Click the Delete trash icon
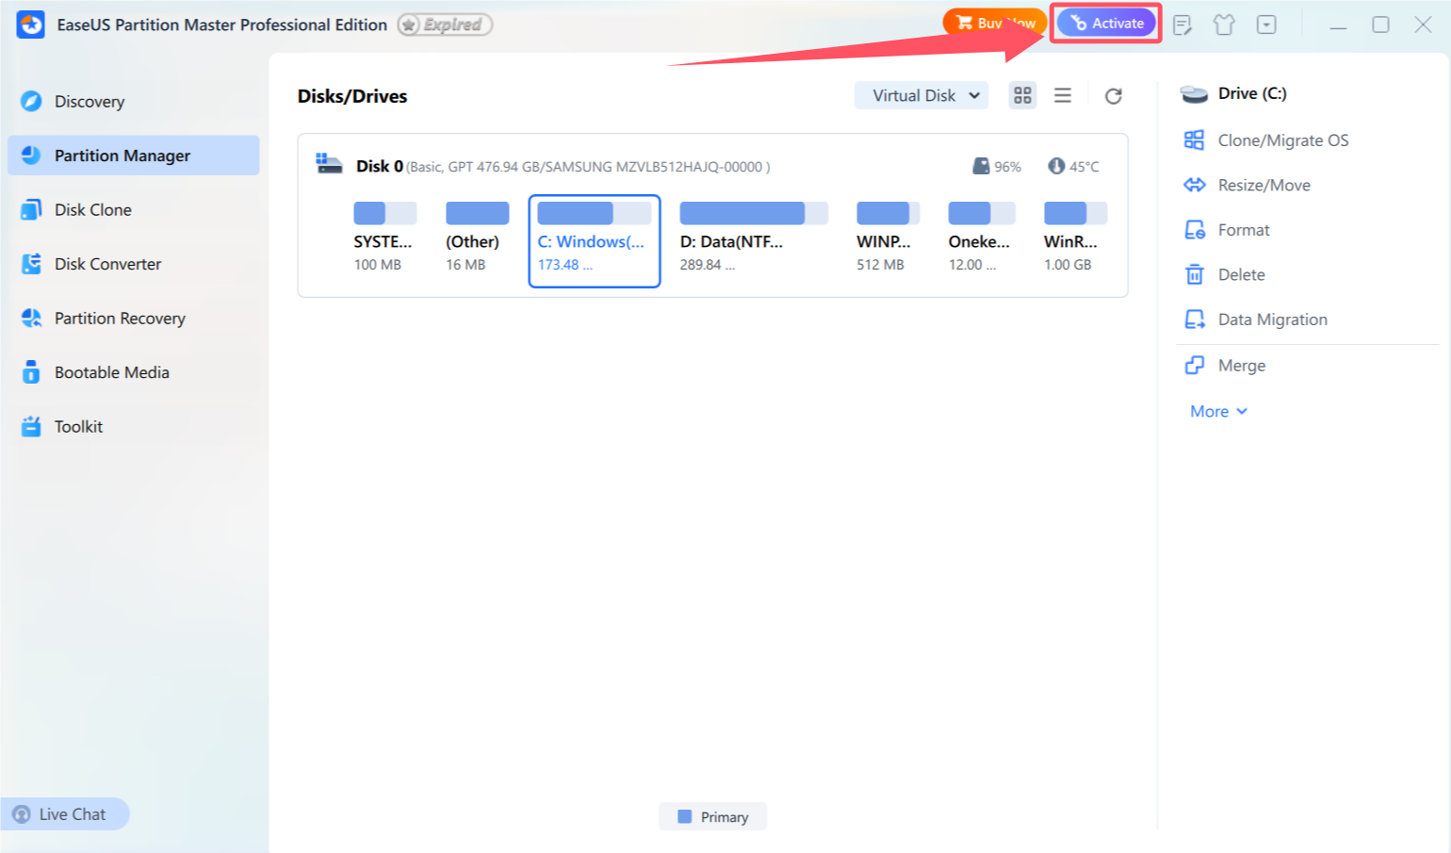This screenshot has height=853, width=1451. click(1195, 274)
